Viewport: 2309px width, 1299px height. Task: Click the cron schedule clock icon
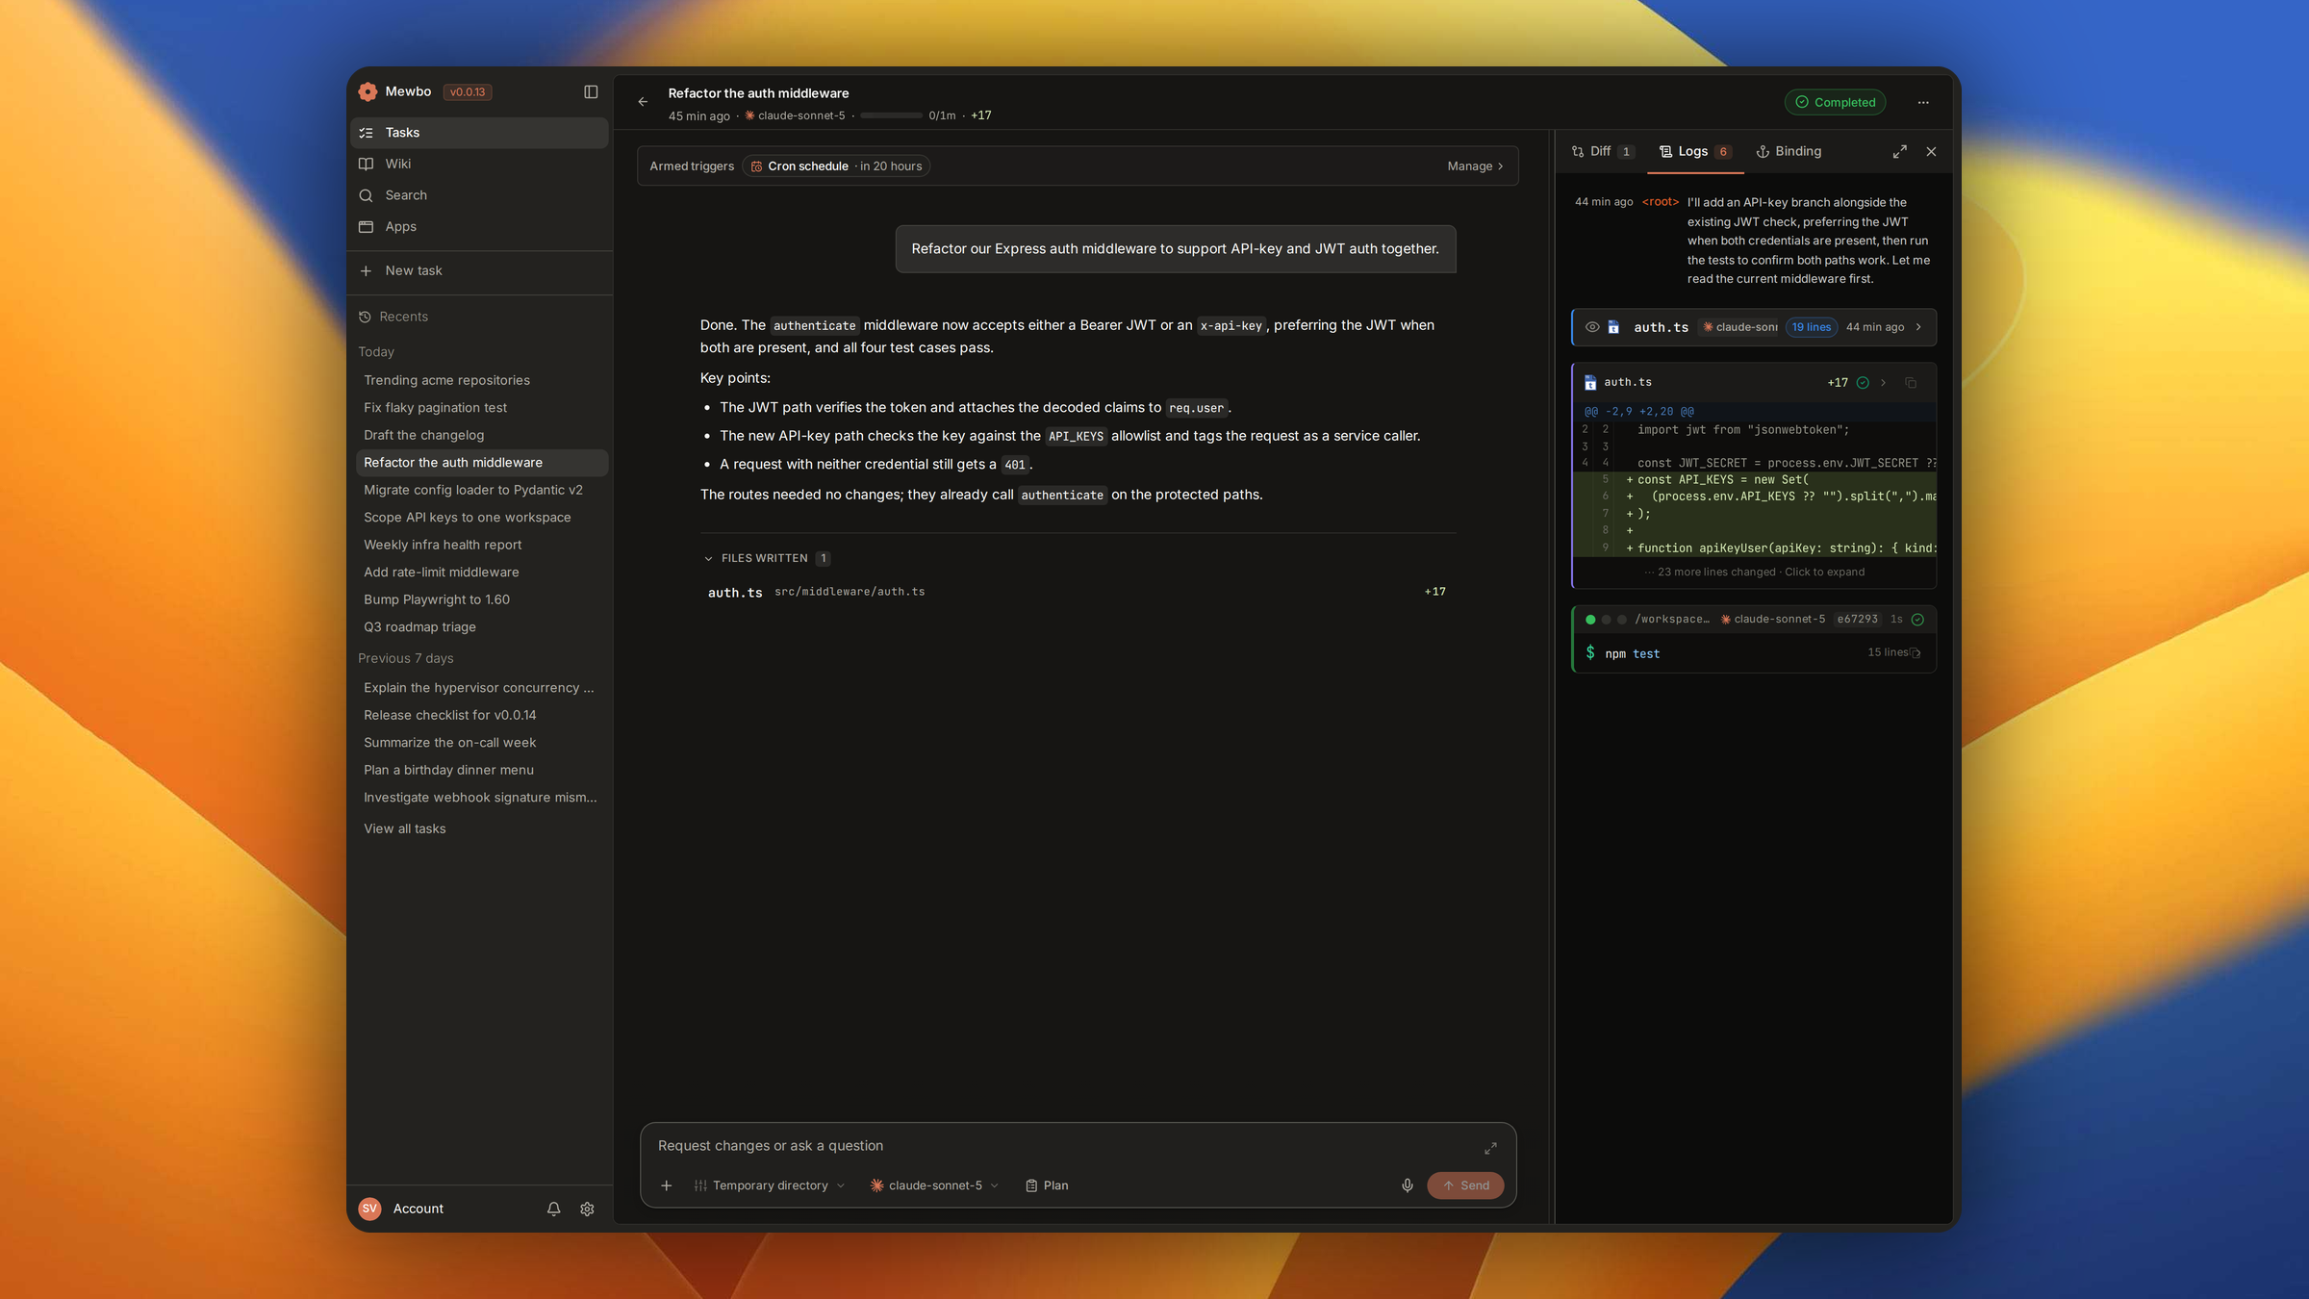click(x=757, y=166)
